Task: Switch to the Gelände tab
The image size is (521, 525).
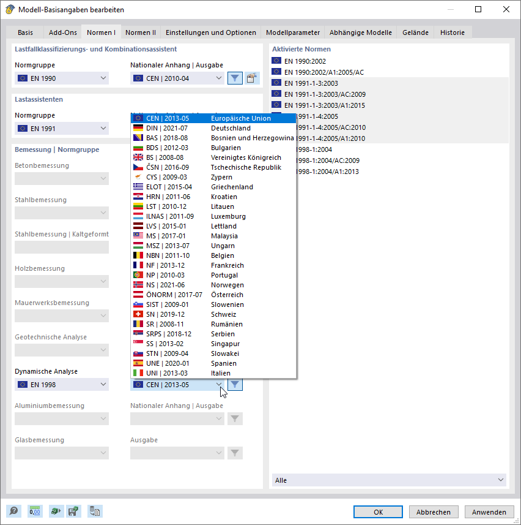Action: coord(415,32)
